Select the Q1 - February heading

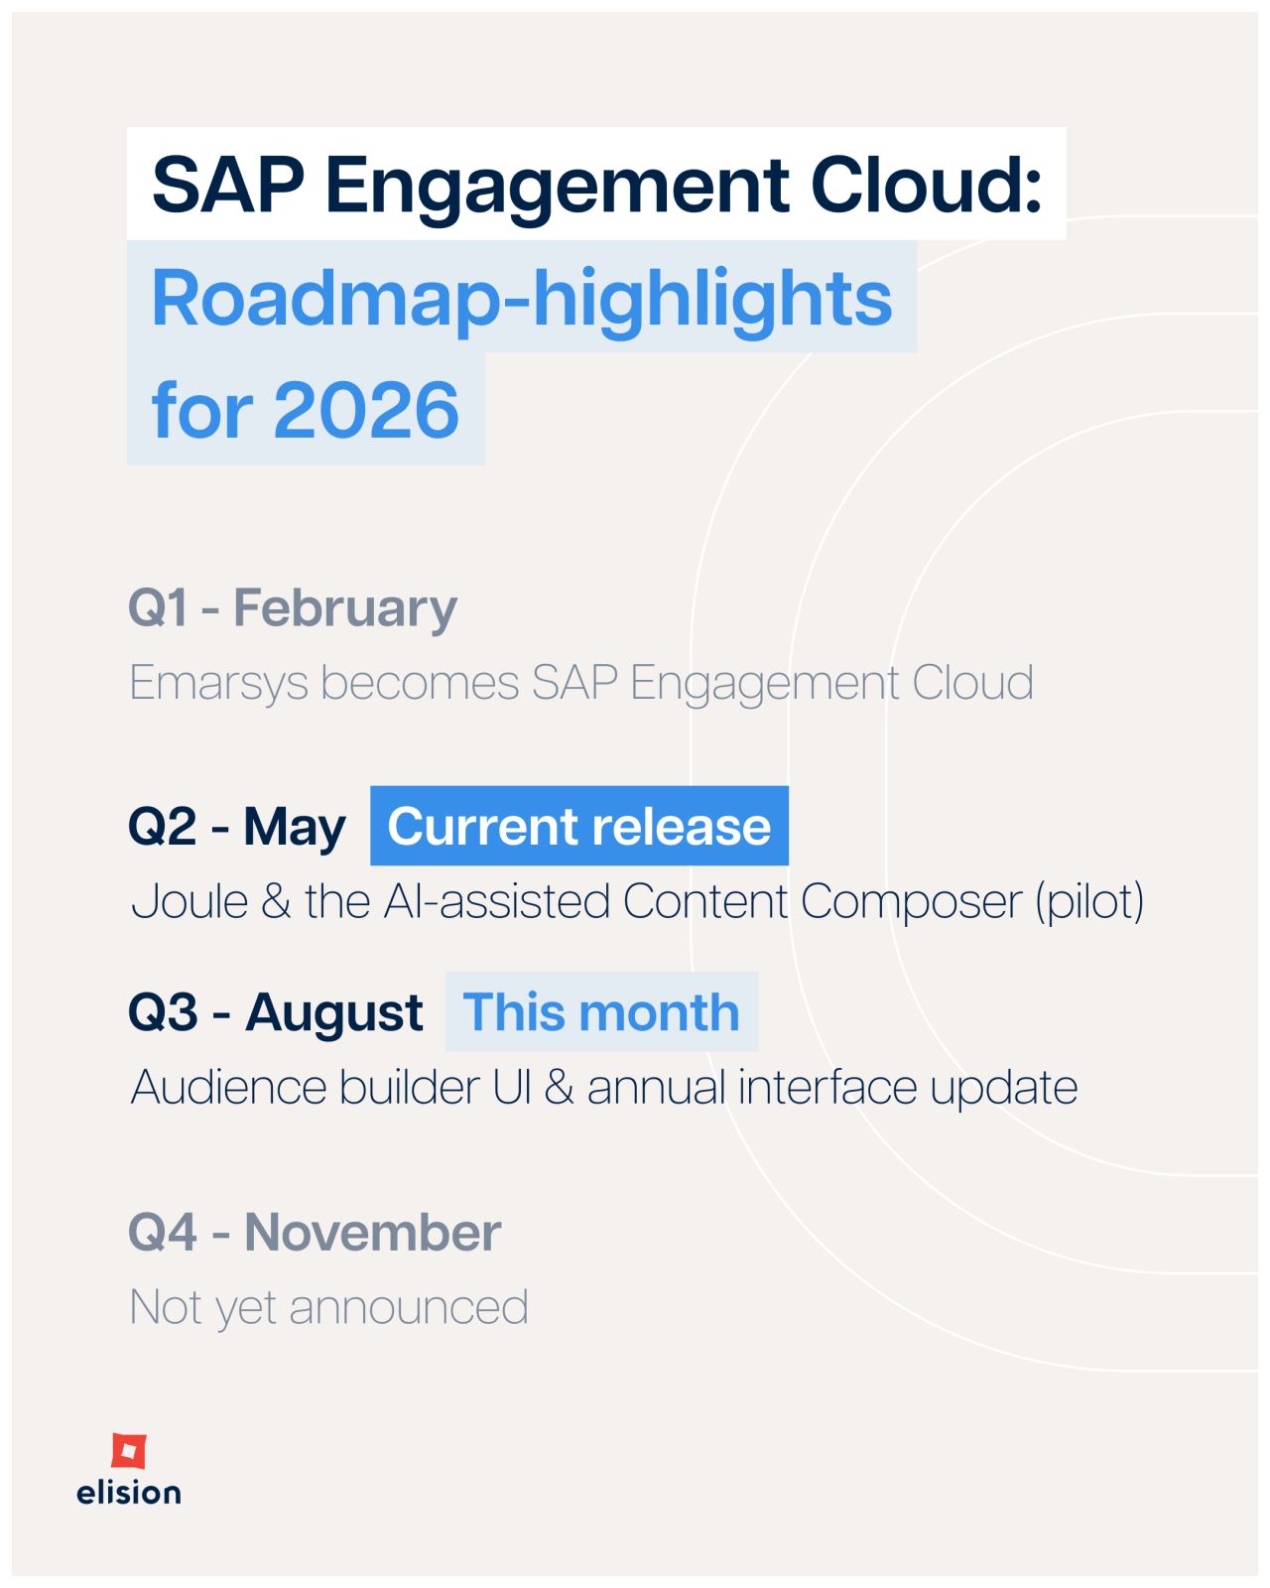pyautogui.click(x=293, y=607)
